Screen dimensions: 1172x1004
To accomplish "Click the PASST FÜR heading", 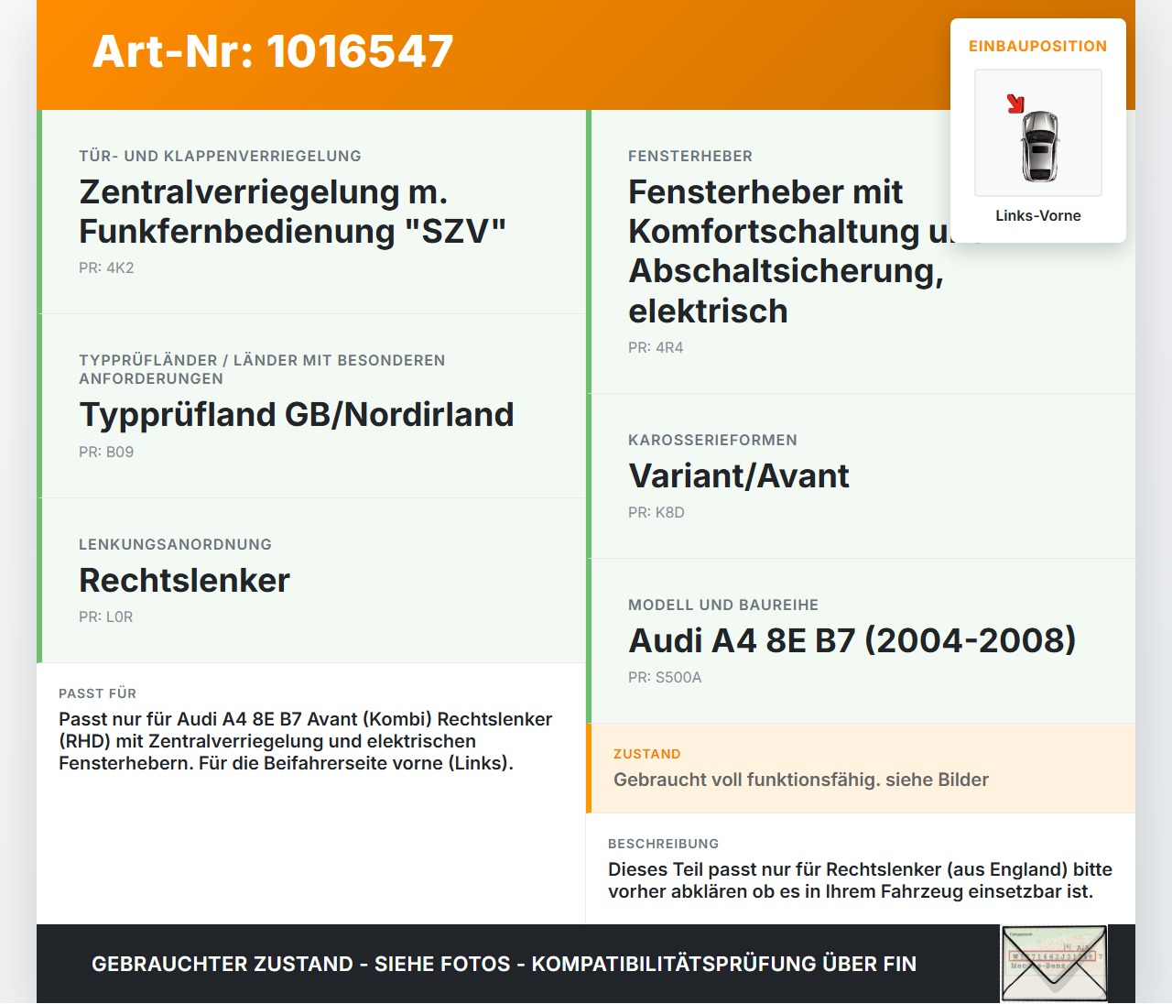I will 97,693.
